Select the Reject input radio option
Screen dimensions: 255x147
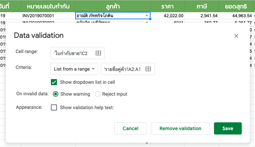tap(97, 94)
